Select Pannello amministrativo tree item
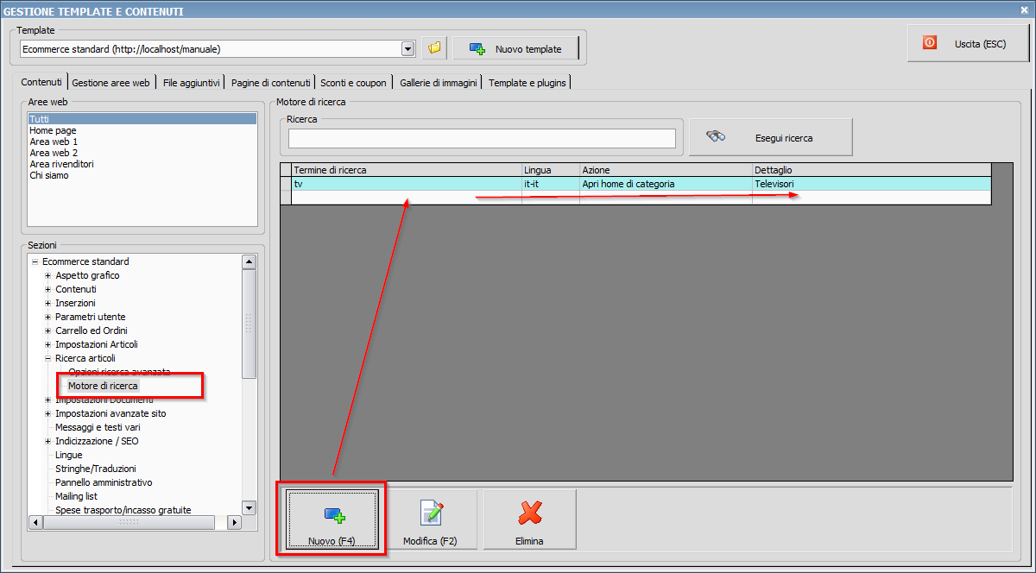 pos(104,482)
